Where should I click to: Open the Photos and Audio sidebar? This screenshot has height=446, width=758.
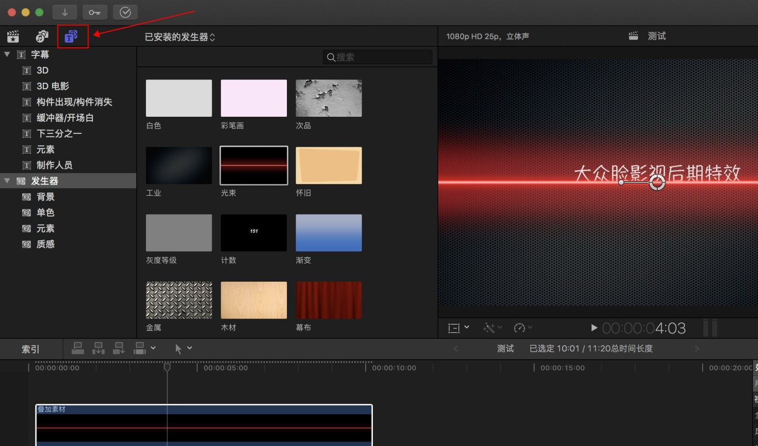point(42,36)
